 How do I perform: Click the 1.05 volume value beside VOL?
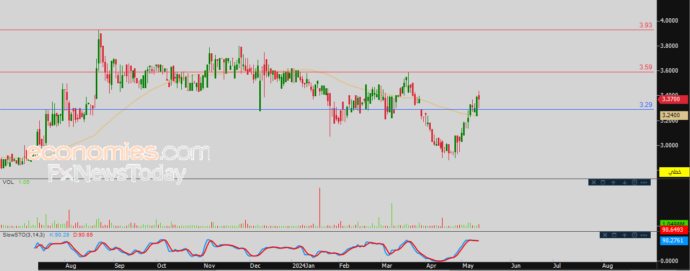pyautogui.click(x=24, y=182)
